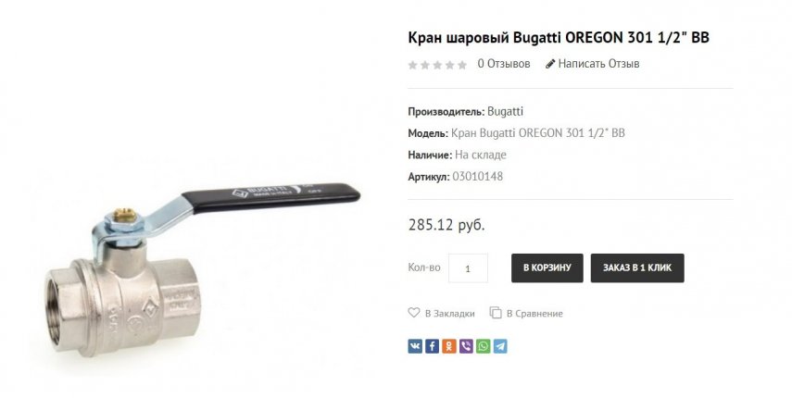Open Написать Отзыв link
The height and width of the screenshot is (398, 792).
click(x=598, y=64)
